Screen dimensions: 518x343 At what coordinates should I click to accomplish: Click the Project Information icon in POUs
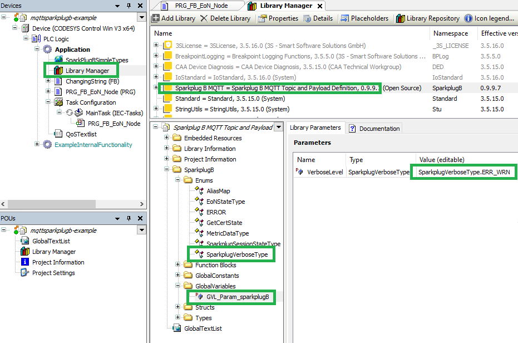tap(24, 262)
